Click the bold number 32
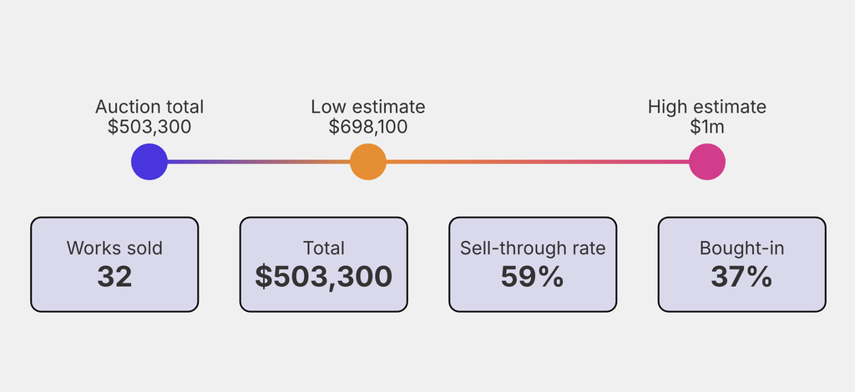 (x=114, y=276)
